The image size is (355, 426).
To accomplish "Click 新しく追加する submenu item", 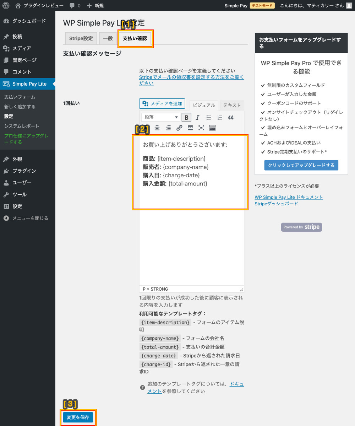I will pyautogui.click(x=20, y=107).
